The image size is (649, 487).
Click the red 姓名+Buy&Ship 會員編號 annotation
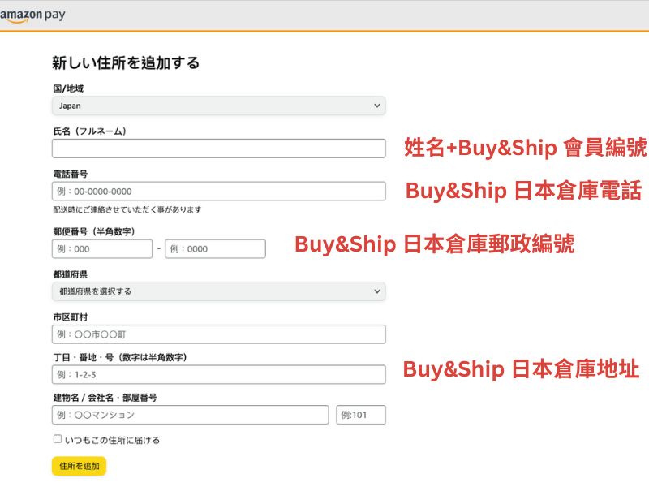tap(526, 147)
